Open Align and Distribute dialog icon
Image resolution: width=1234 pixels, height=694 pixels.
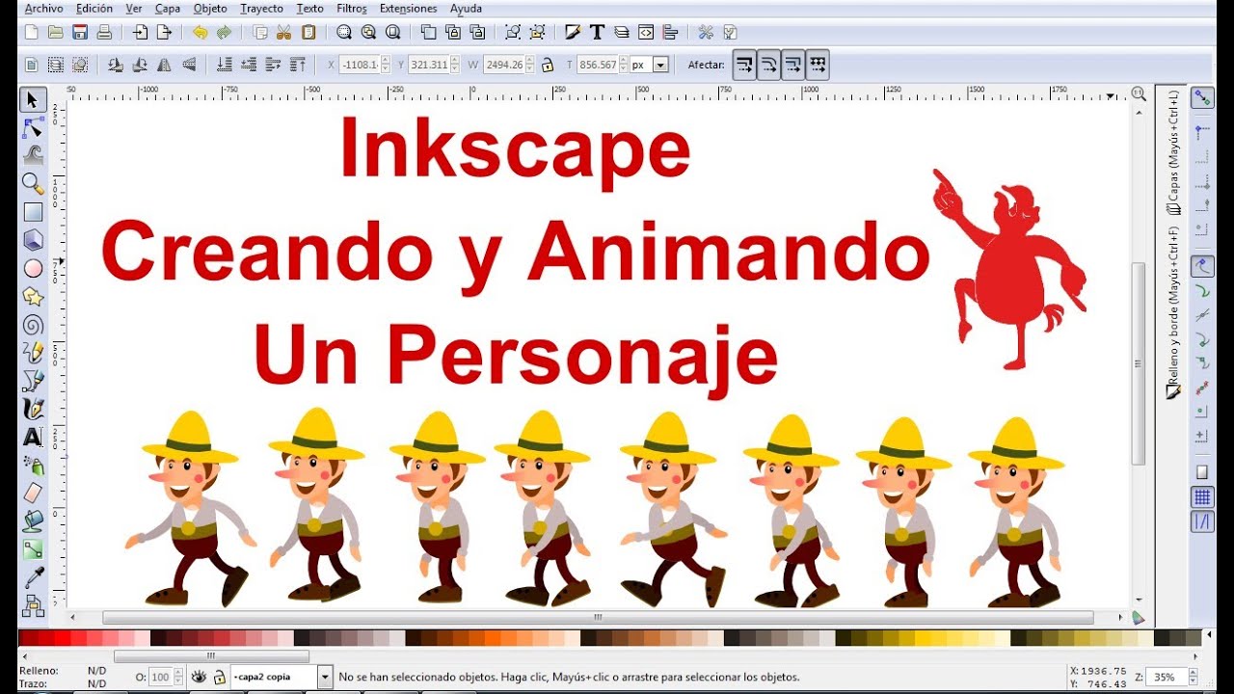(x=670, y=32)
